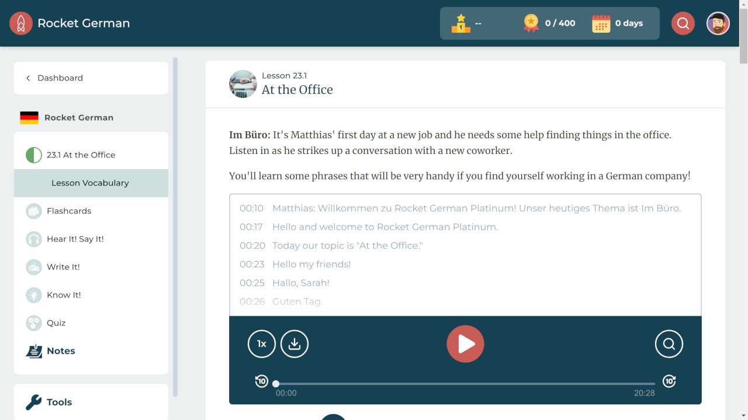The width and height of the screenshot is (748, 420).
Task: Download the lesson audio
Action: tap(295, 344)
